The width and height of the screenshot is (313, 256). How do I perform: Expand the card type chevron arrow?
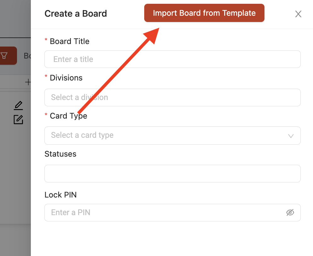(x=291, y=136)
